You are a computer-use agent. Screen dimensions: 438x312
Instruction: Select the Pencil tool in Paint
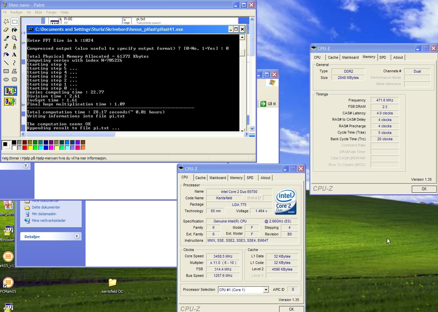6,46
